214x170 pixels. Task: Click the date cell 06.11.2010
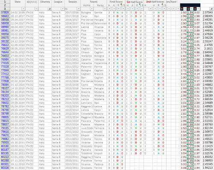tap(18, 168)
